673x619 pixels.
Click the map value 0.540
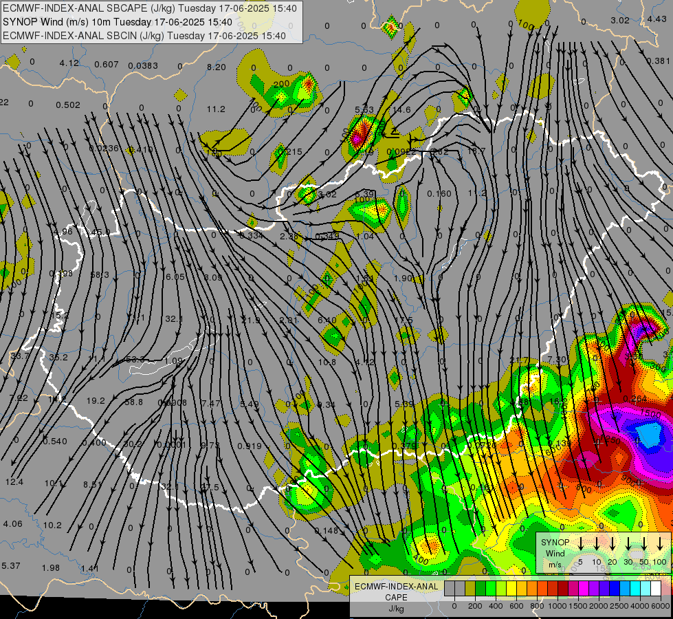tap(55, 441)
